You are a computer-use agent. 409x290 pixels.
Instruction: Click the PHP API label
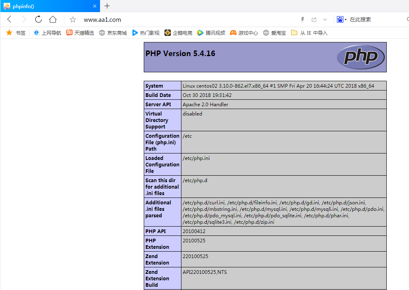tap(156, 231)
